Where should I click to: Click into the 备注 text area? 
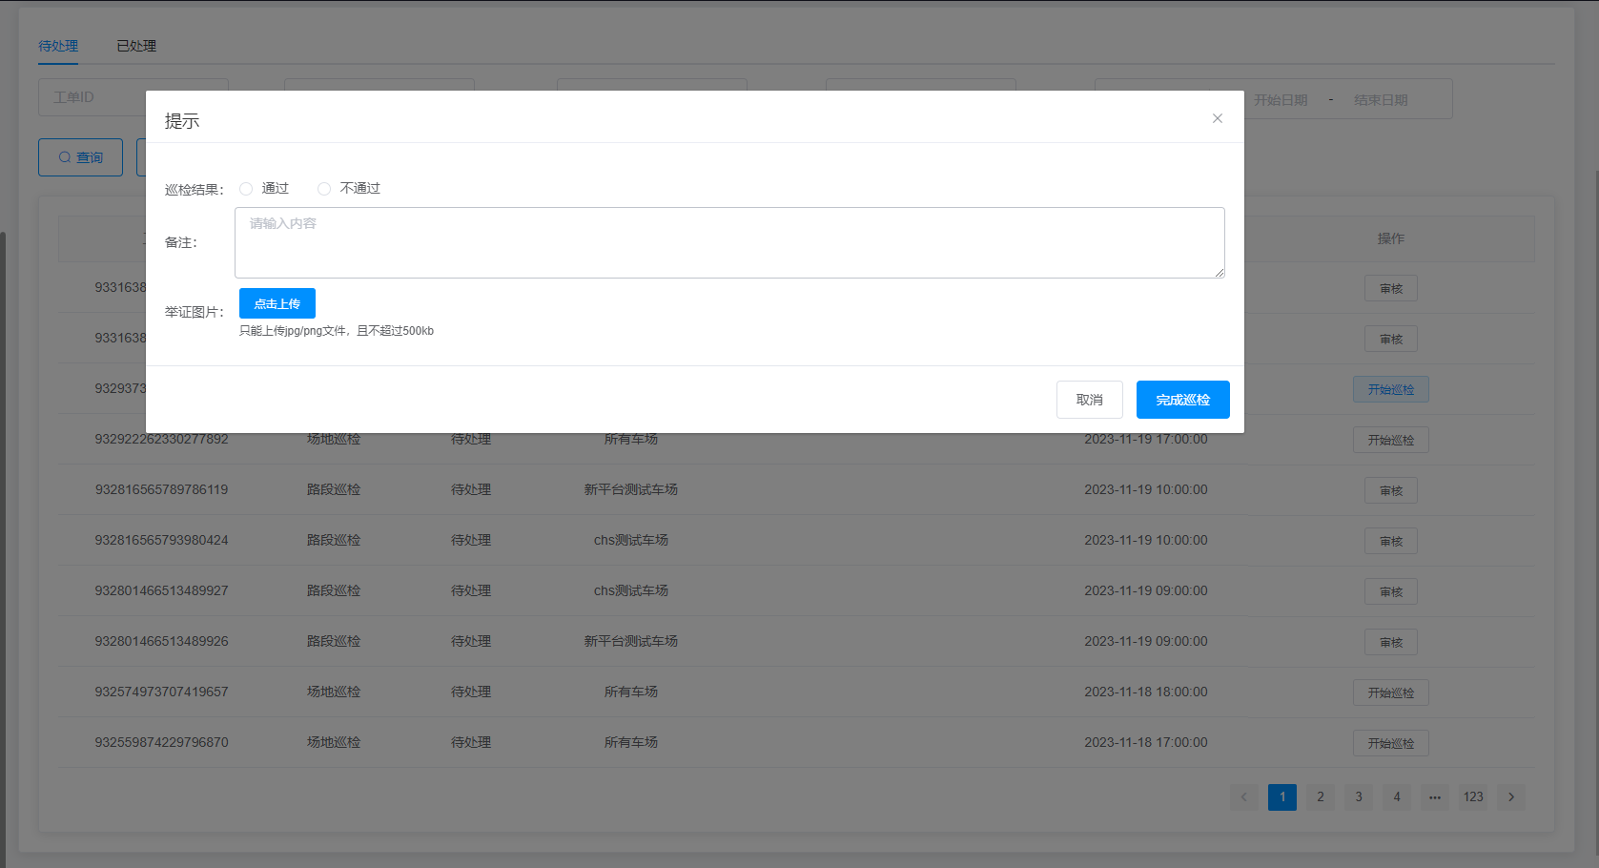coord(728,242)
